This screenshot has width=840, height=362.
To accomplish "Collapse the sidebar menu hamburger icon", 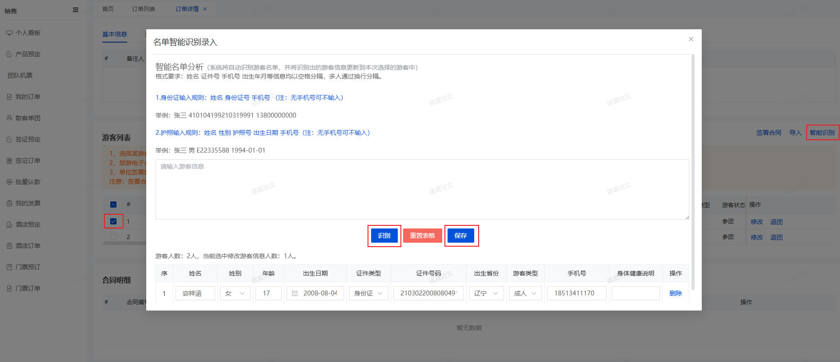I will click(76, 10).
